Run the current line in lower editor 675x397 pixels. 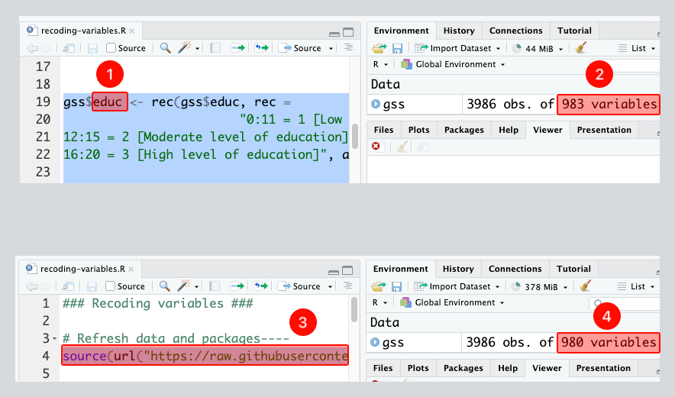tap(237, 286)
